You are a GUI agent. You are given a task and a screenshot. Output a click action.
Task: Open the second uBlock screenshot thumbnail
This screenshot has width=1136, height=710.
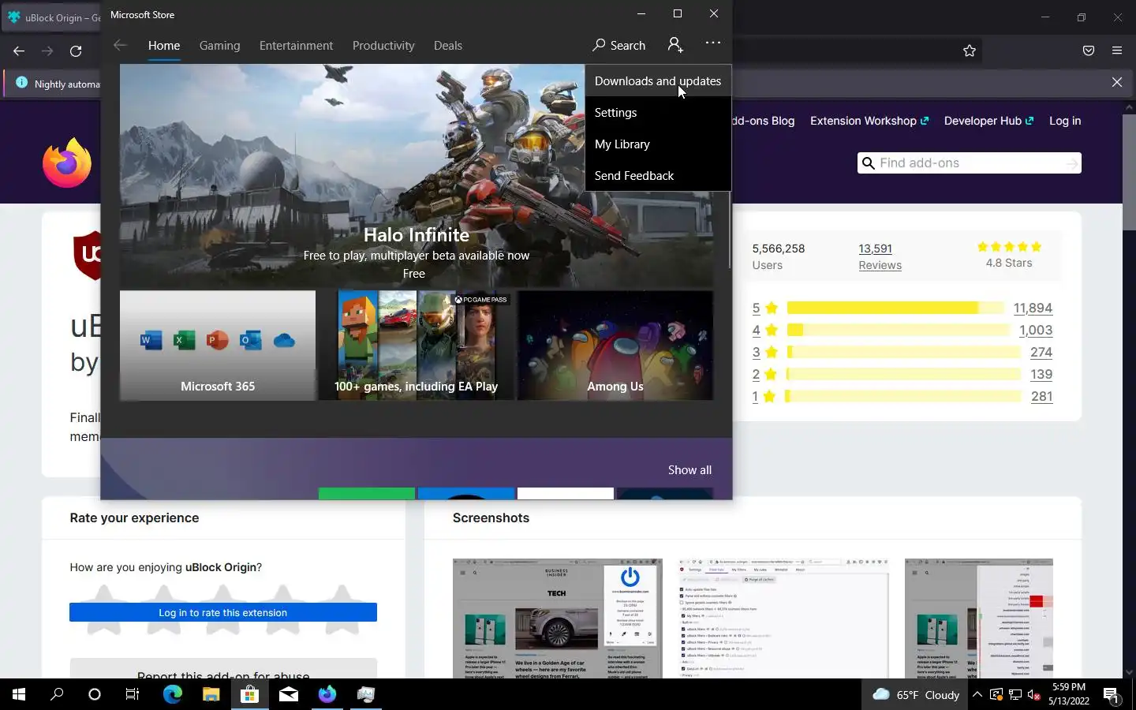(783, 618)
